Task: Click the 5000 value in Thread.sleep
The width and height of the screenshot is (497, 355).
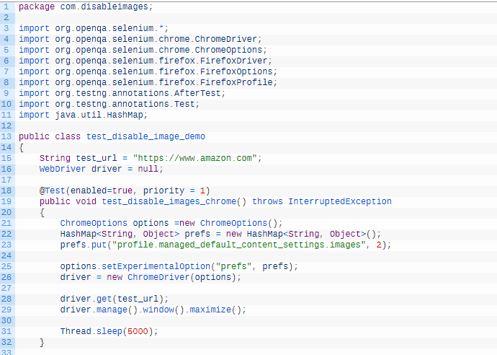Action: coord(139,331)
